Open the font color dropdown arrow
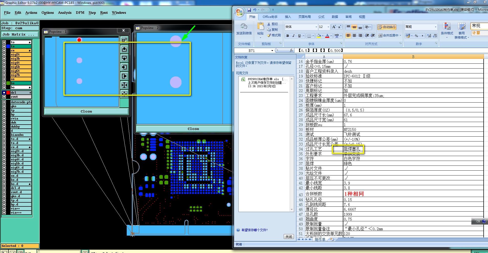Image resolution: width=488 pixels, height=253 pixels. pos(331,36)
